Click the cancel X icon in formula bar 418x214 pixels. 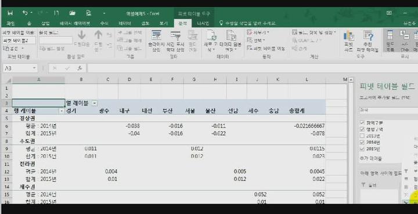click(x=55, y=68)
